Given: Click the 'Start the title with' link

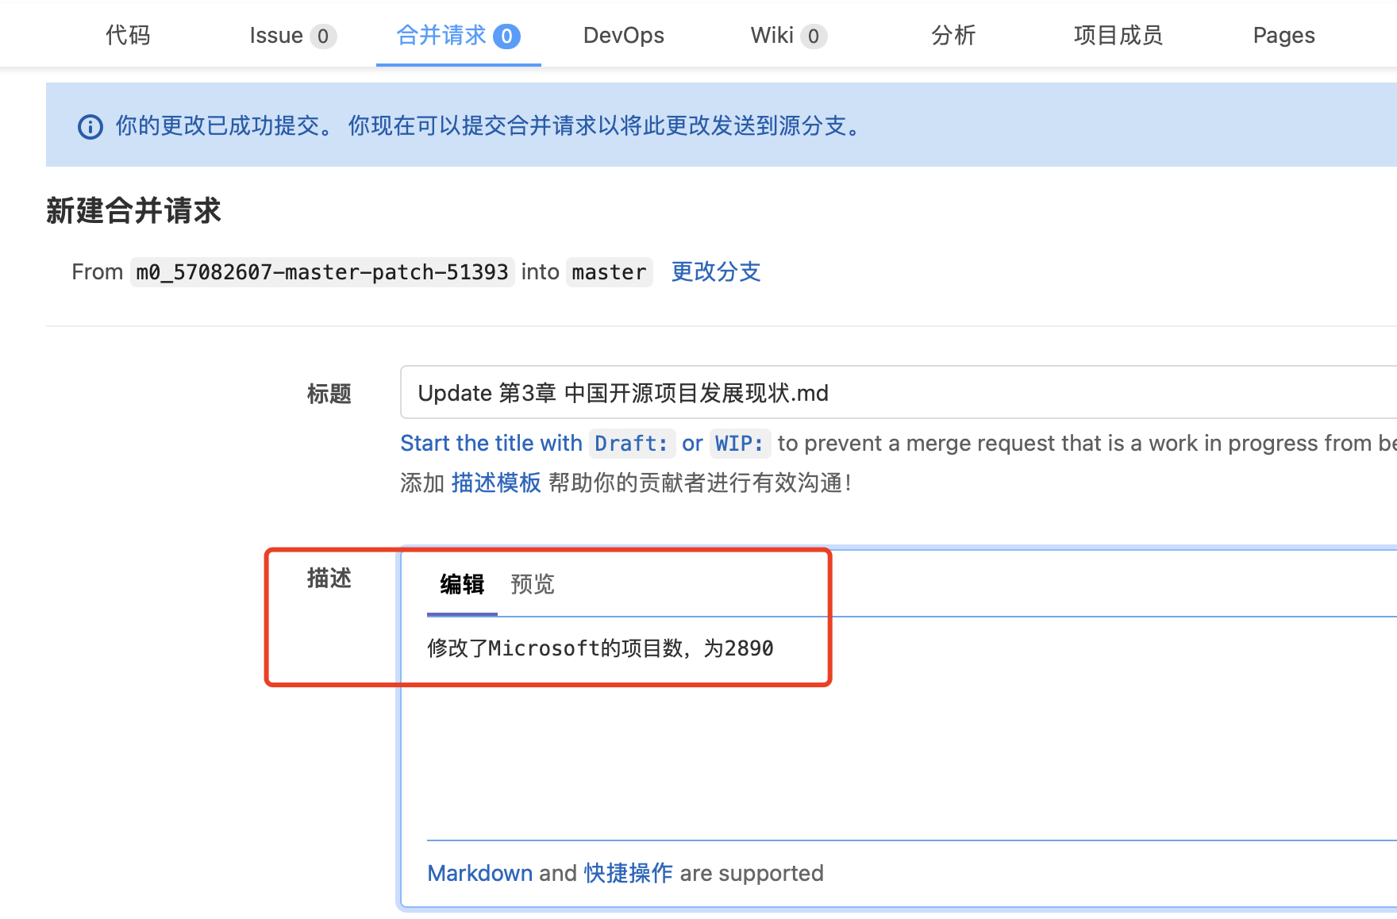Looking at the screenshot, I should pos(491,443).
